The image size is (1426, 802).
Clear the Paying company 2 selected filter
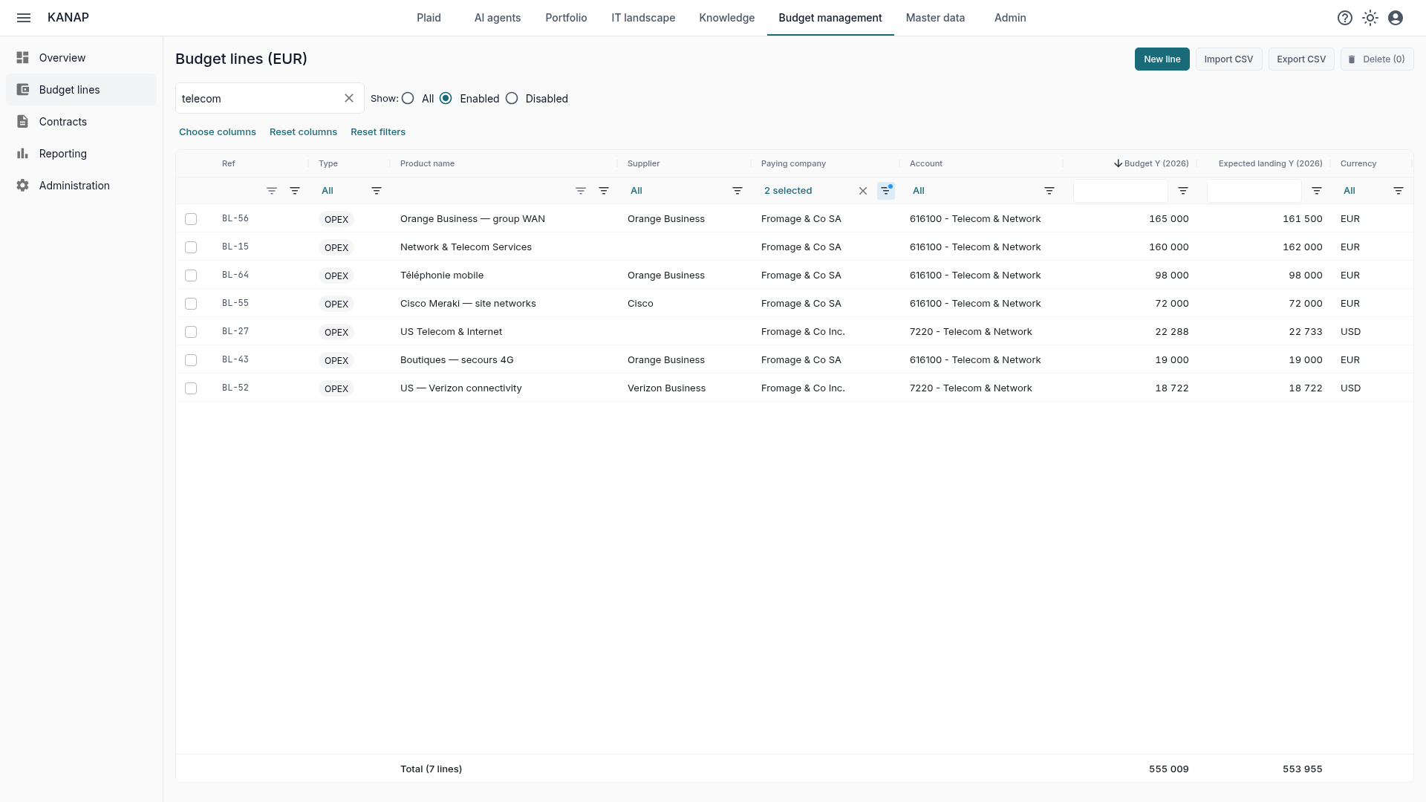coord(863,191)
